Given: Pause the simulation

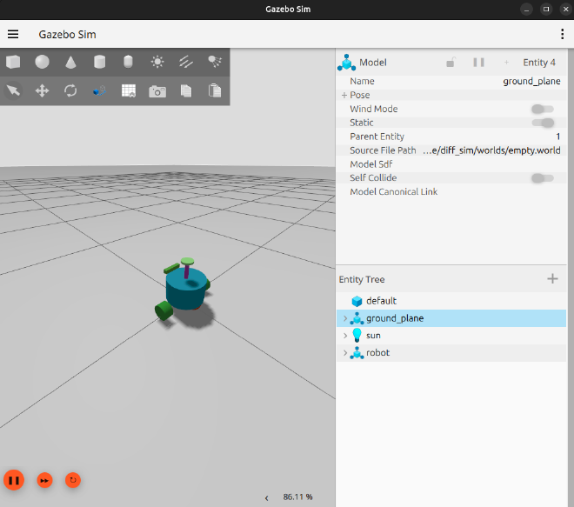Looking at the screenshot, I should point(14,480).
